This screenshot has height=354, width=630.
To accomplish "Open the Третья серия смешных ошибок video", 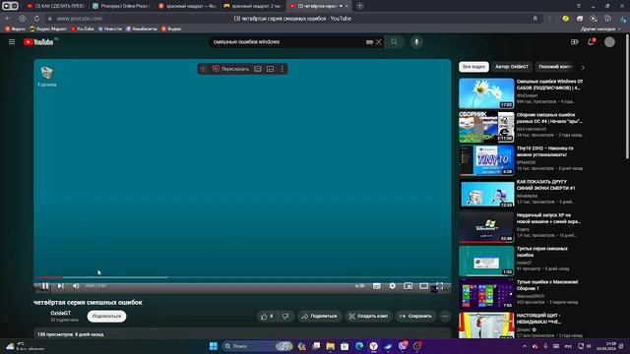I will pos(486,261).
